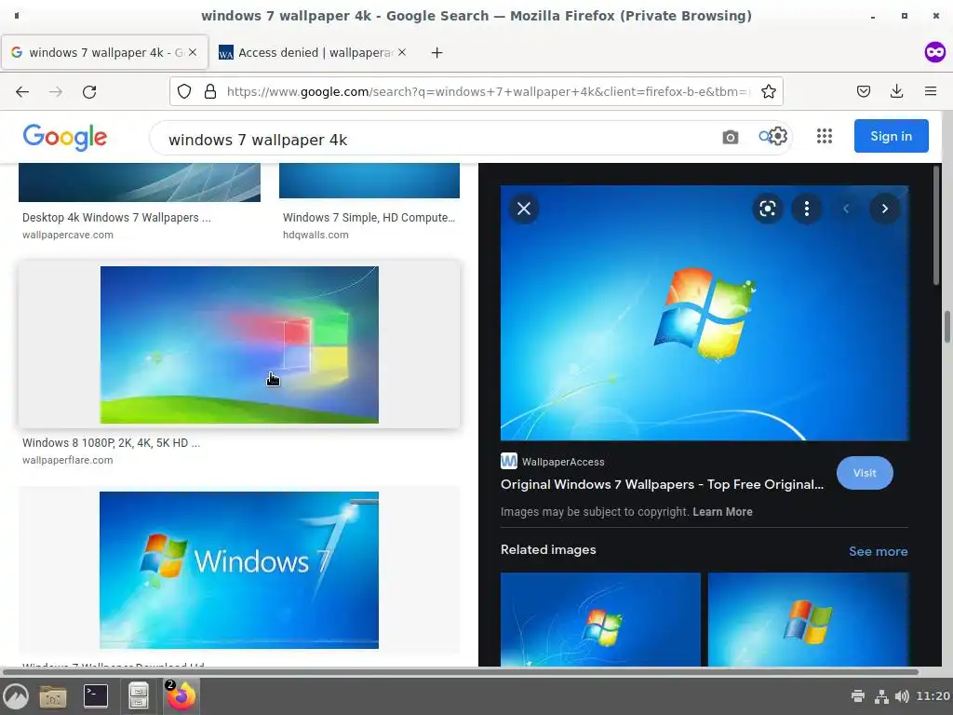
Task: Switch to the Access denied wallpaperaccess tab
Action: coord(314,53)
